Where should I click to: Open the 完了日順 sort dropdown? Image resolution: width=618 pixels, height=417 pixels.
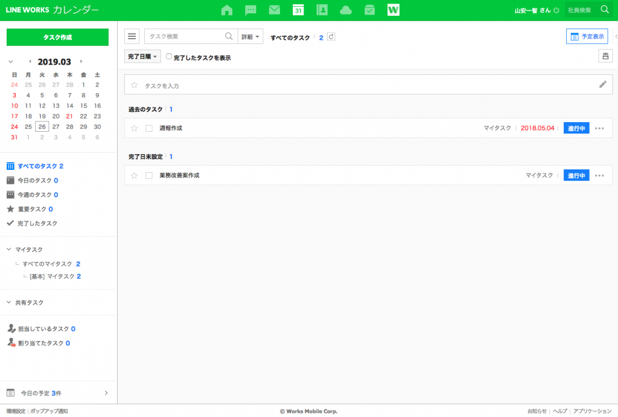(142, 56)
